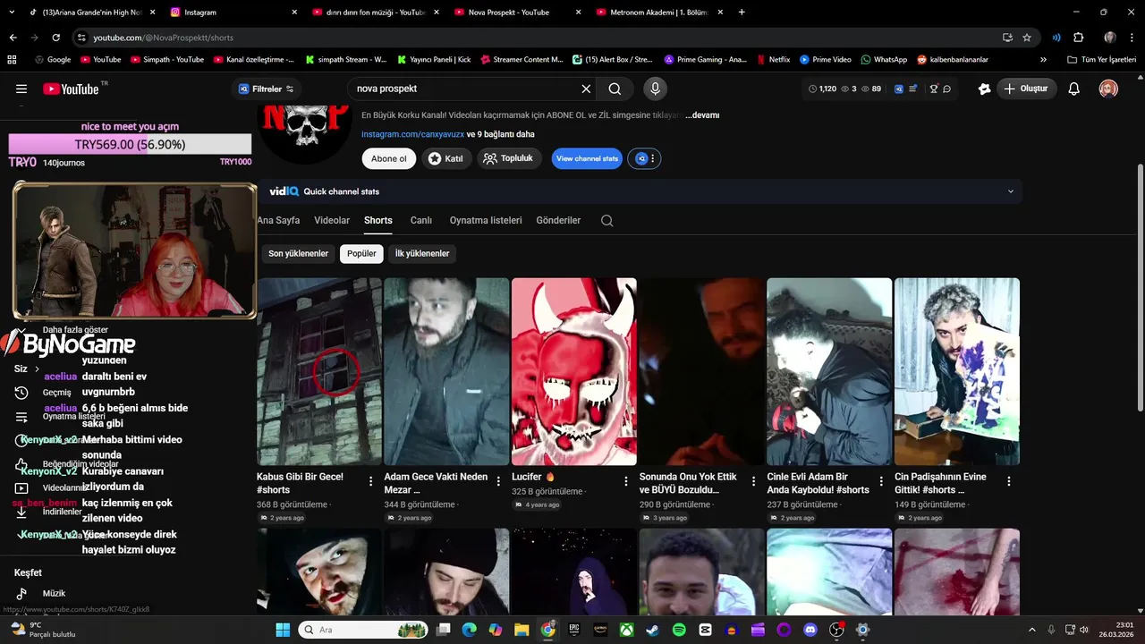1145x644 pixels.
Task: Open the Windows taskbar Ara search box
Action: 364,630
